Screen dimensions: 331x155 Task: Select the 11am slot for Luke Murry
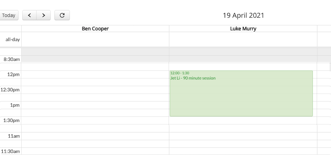pyautogui.click(x=243, y=136)
